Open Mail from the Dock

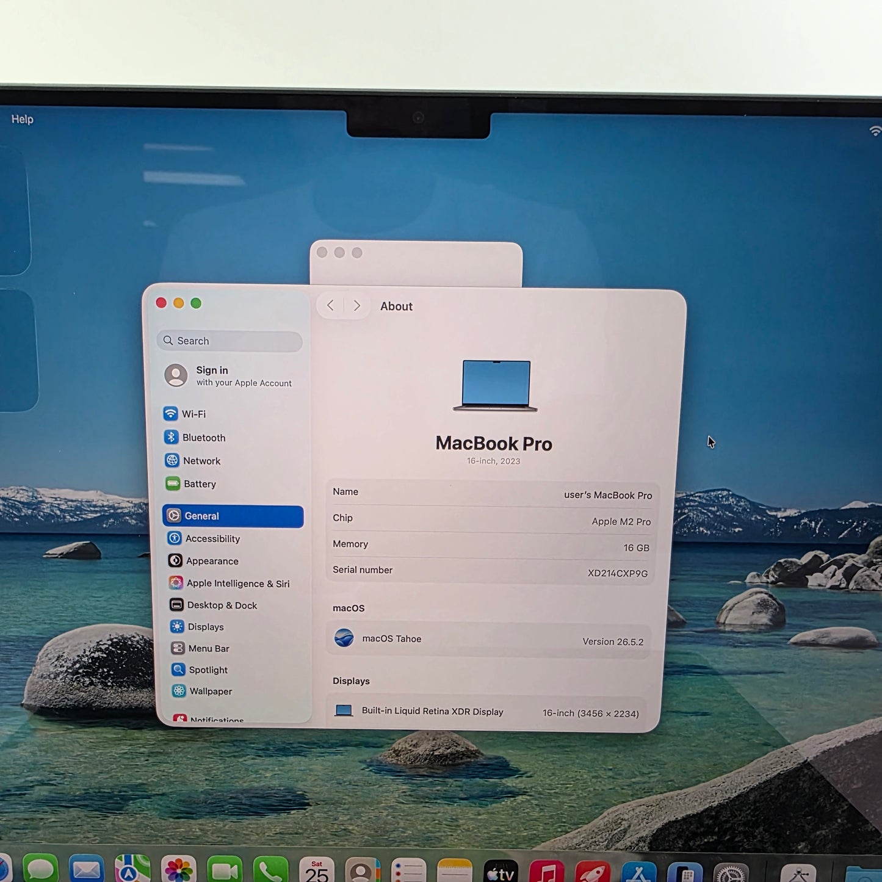pos(86,869)
